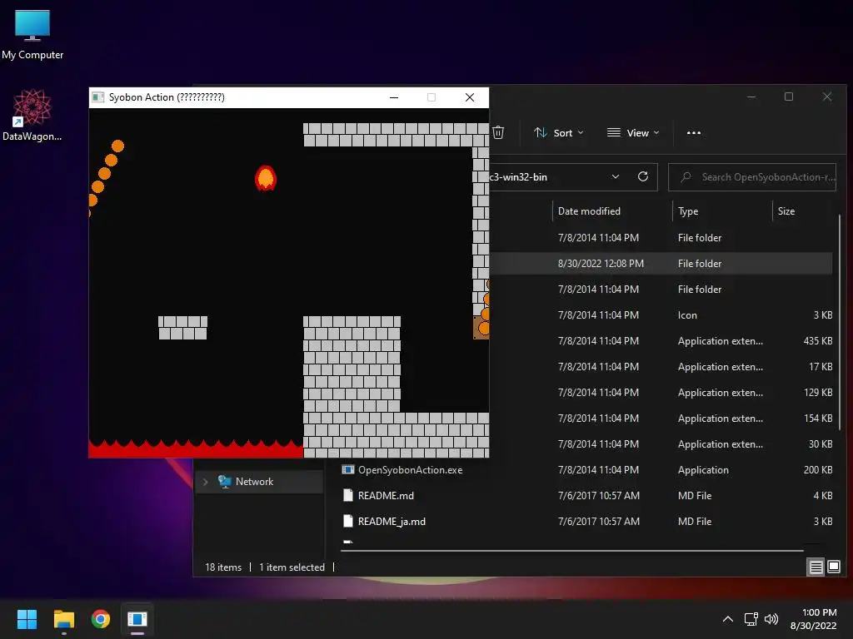Select README_ja.md file
Screen dimensions: 853x639
pos(392,522)
